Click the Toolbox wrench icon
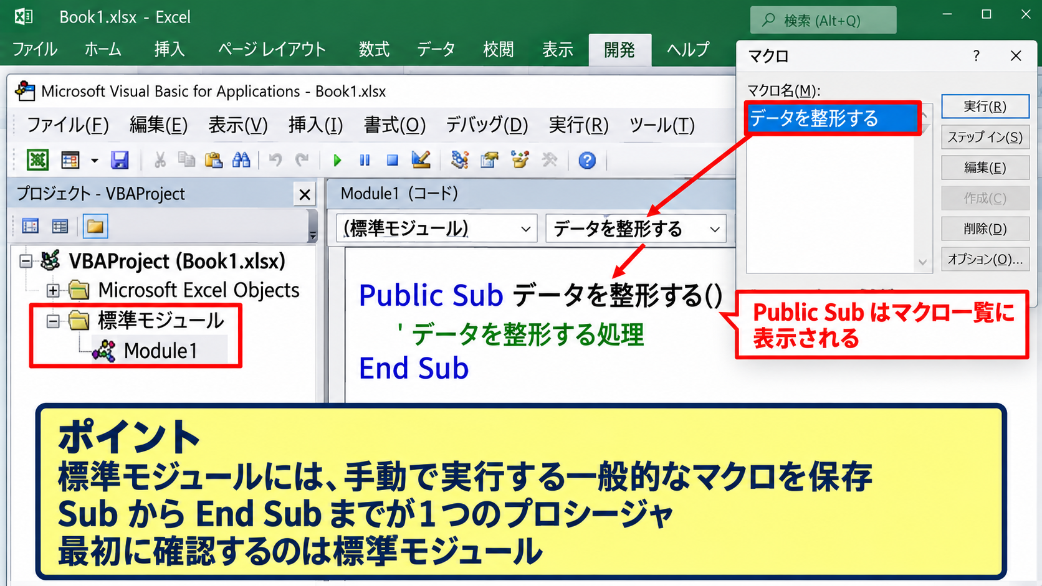The image size is (1042, 586). [x=550, y=160]
